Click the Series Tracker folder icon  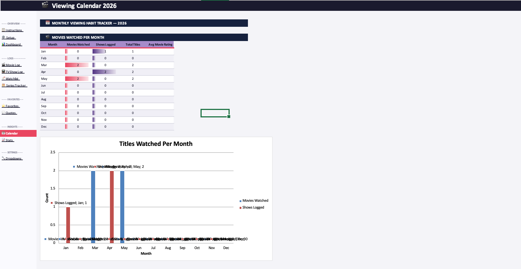click(3, 85)
